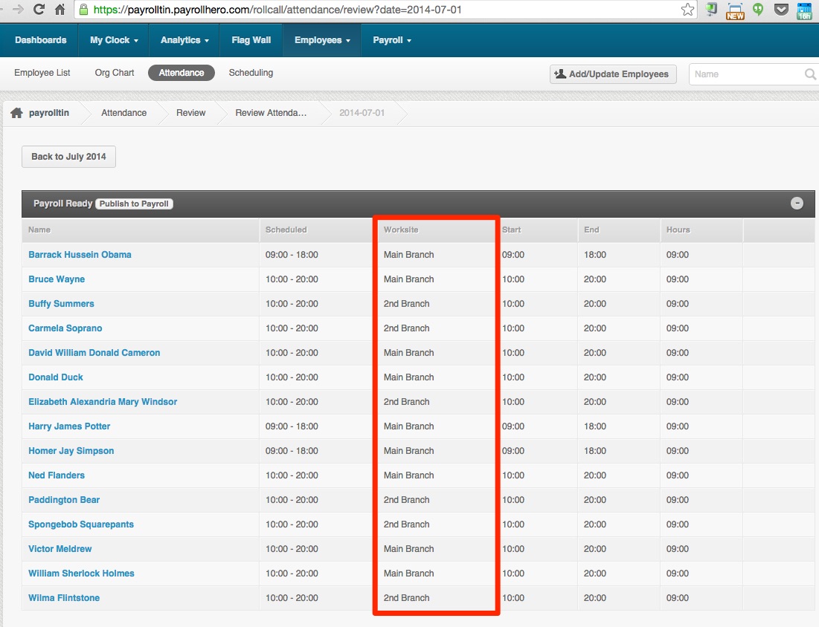The image size is (819, 627).
Task: Collapse the Payroll Ready section with the minus icon
Action: click(x=797, y=202)
